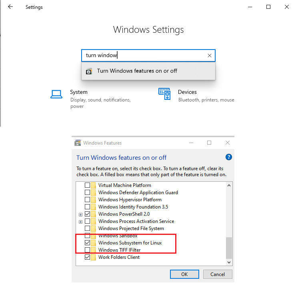Click the Windows Features title bar icon

(x=78, y=143)
